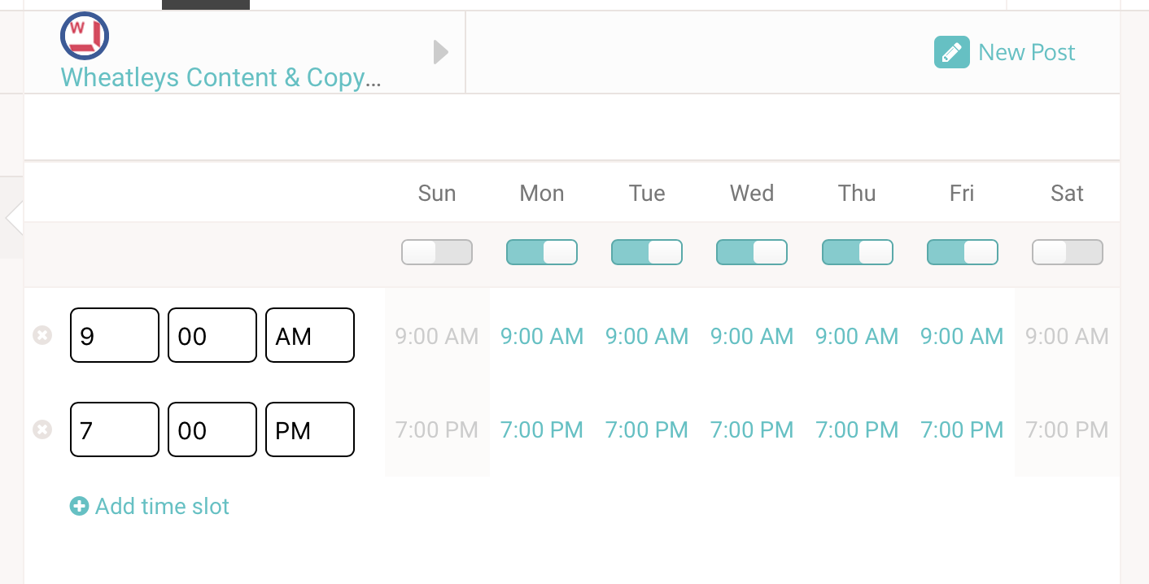Open the AM period selector

(310, 335)
